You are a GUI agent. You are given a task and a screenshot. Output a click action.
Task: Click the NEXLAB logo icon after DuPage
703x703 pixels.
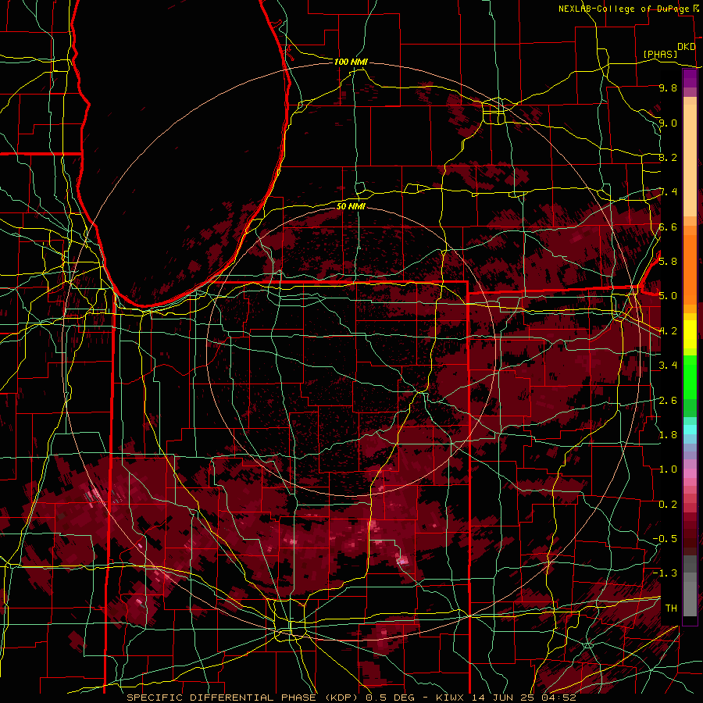click(x=695, y=8)
